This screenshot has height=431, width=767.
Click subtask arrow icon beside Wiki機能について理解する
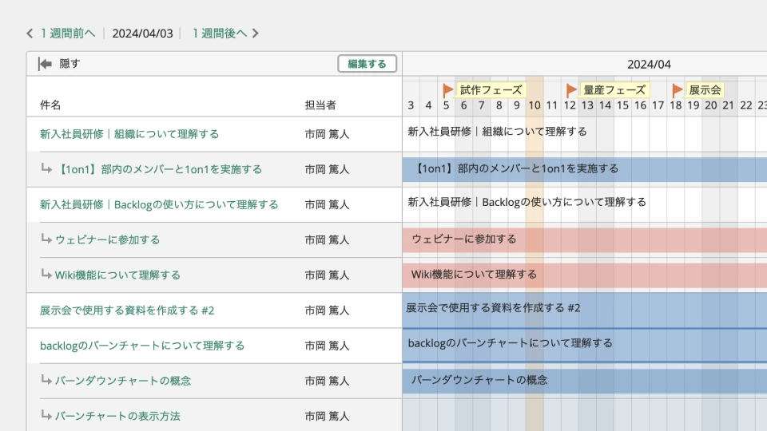46,274
